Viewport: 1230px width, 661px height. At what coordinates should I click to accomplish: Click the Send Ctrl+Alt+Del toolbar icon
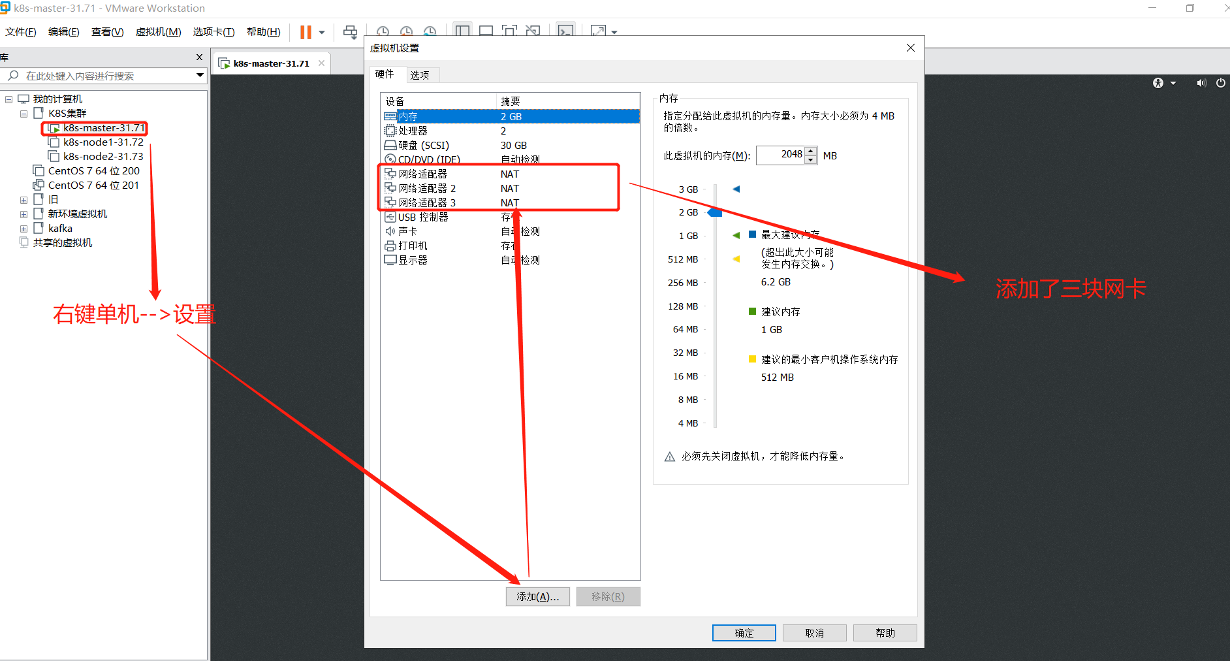point(351,32)
